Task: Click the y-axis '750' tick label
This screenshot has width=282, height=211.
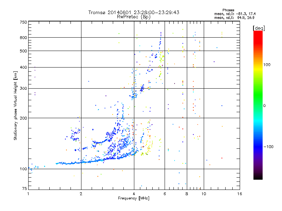Action: click(x=23, y=22)
